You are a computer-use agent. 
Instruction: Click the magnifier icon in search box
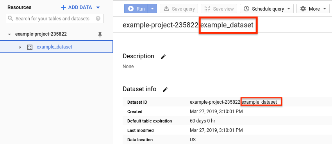coord(11,18)
